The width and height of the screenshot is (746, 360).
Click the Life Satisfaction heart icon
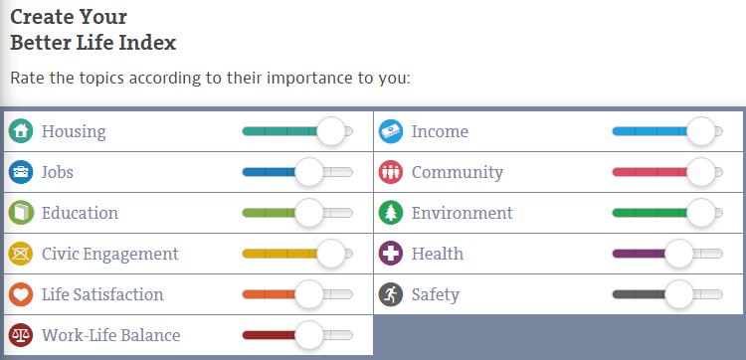pos(21,294)
